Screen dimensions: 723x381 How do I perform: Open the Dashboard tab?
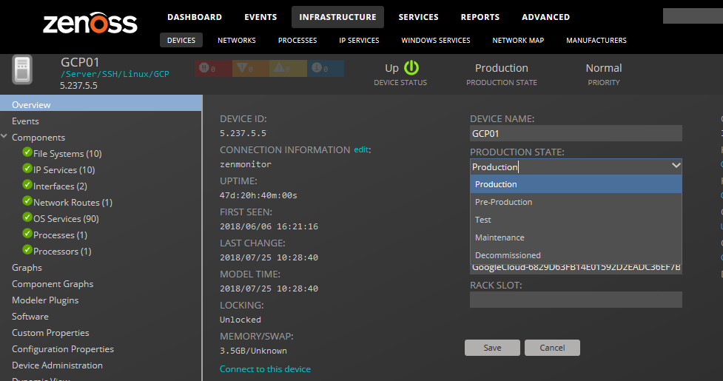tap(195, 17)
